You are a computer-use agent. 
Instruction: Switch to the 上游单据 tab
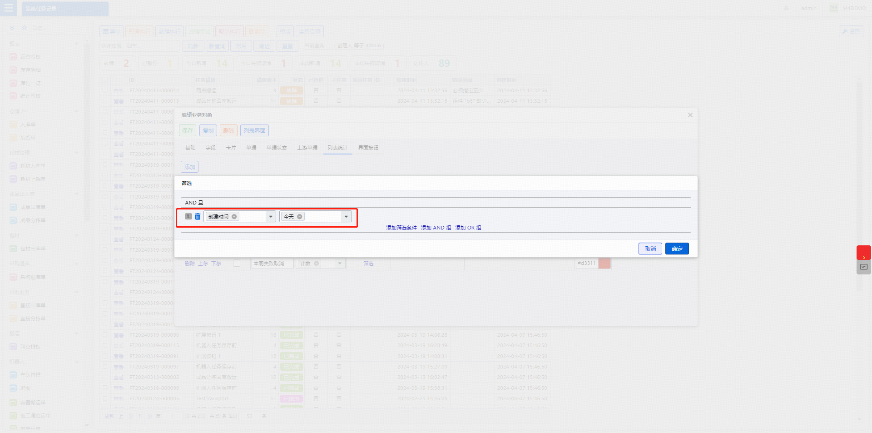pos(307,148)
